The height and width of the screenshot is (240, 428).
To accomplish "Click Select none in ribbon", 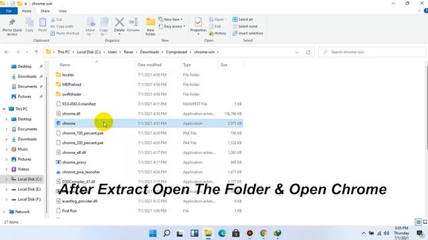I will (x=245, y=27).
